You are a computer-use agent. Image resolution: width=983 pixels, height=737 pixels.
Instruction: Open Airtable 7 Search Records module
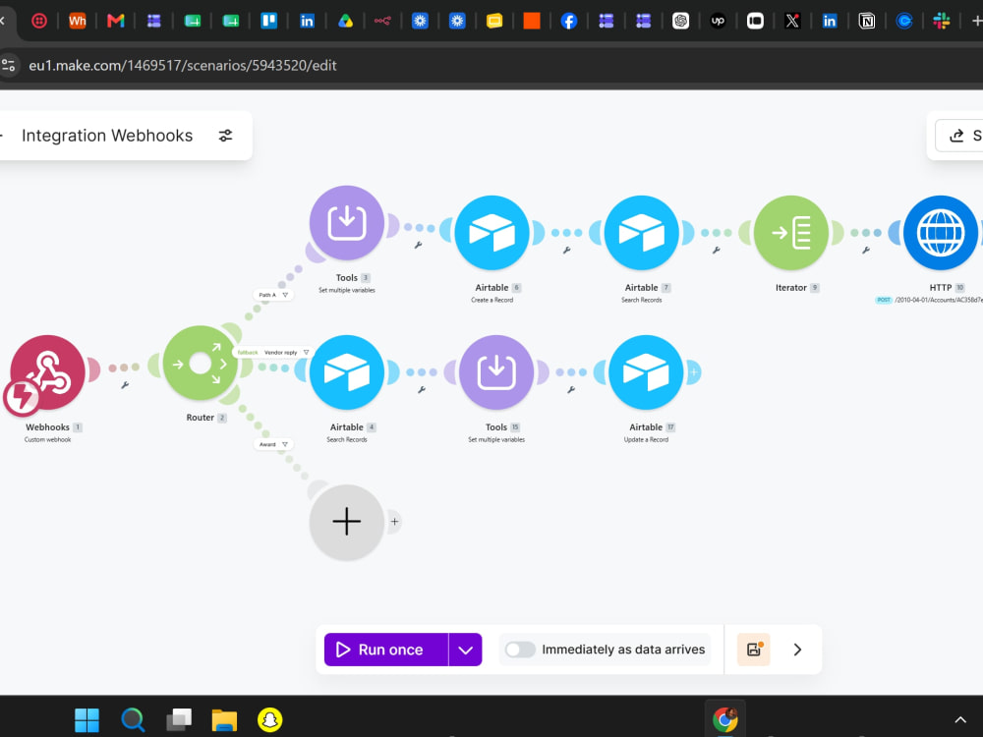[641, 233]
